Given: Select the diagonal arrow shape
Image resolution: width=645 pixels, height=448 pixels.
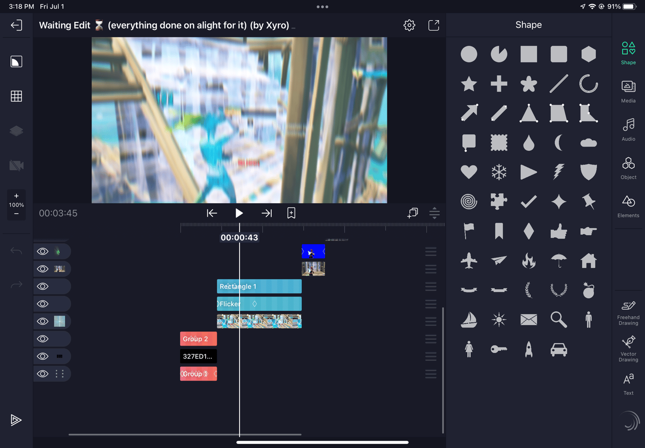Looking at the screenshot, I should point(469,113).
